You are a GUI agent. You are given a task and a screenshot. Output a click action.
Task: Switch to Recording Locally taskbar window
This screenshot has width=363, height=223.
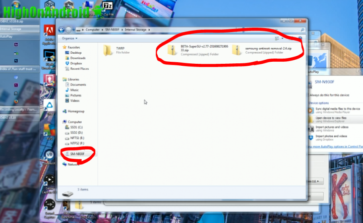pos(20,109)
